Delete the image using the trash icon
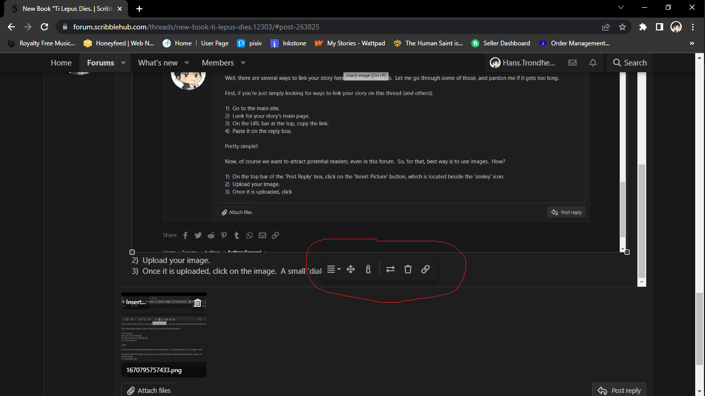Screen dimensions: 705x396 coord(408,269)
